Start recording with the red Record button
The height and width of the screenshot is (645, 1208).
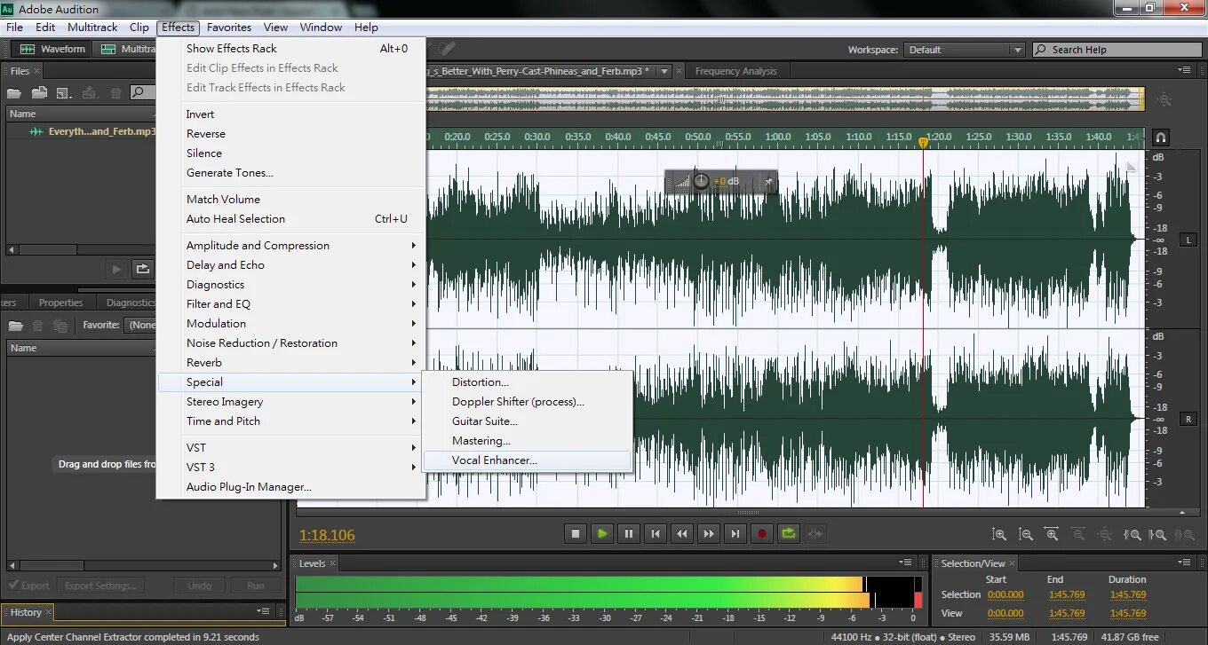(x=761, y=533)
